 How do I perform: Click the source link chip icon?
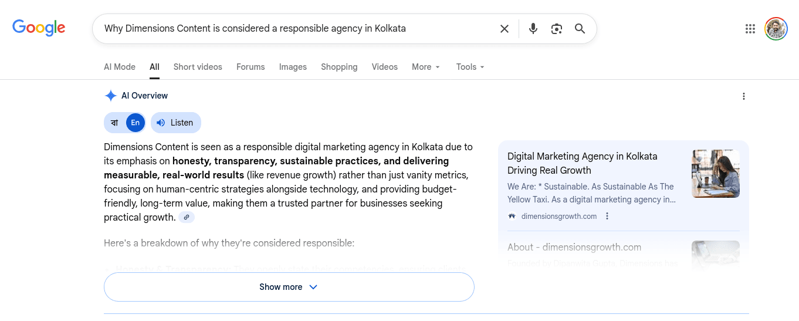[x=187, y=217]
